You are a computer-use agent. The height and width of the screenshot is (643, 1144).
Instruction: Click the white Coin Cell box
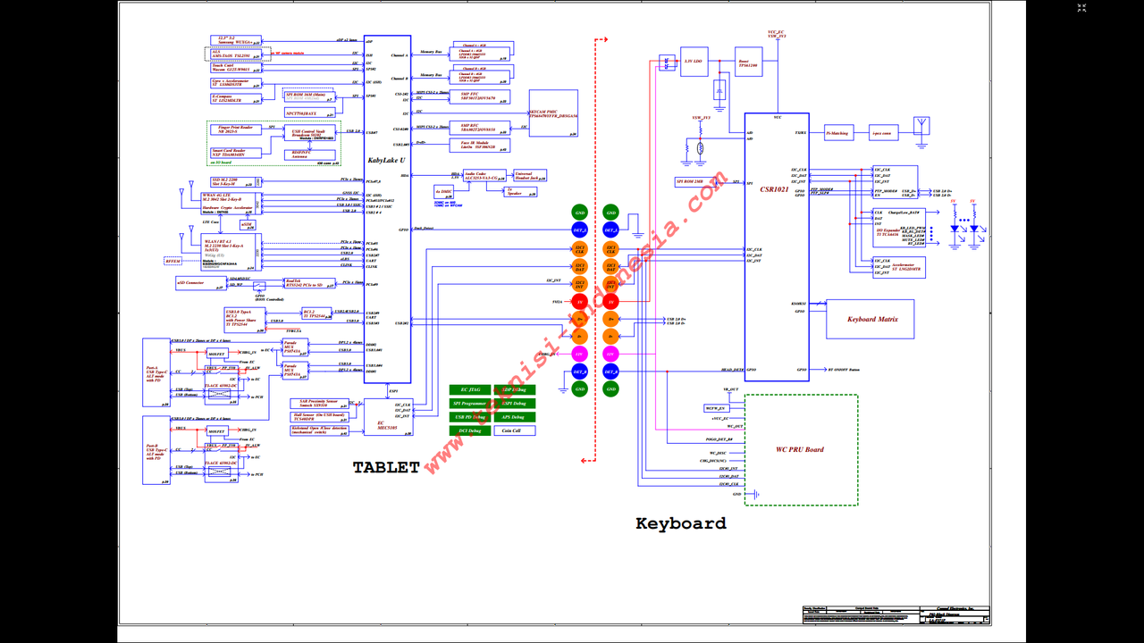tap(514, 430)
